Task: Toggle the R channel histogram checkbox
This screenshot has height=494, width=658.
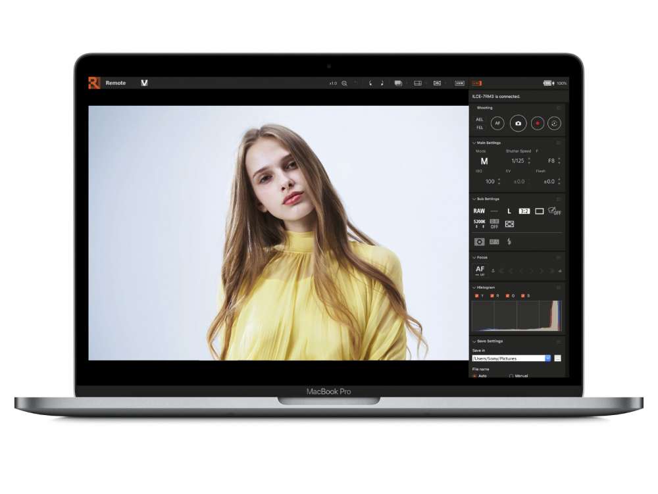Action: pos(492,296)
